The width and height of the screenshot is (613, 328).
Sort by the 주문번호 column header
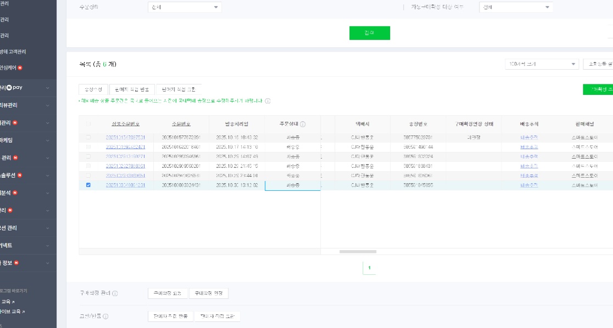(x=181, y=124)
